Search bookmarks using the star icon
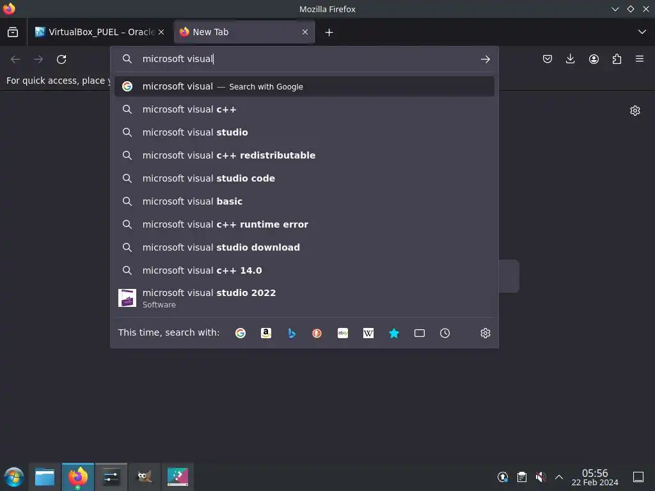This screenshot has width=655, height=491. click(x=394, y=333)
